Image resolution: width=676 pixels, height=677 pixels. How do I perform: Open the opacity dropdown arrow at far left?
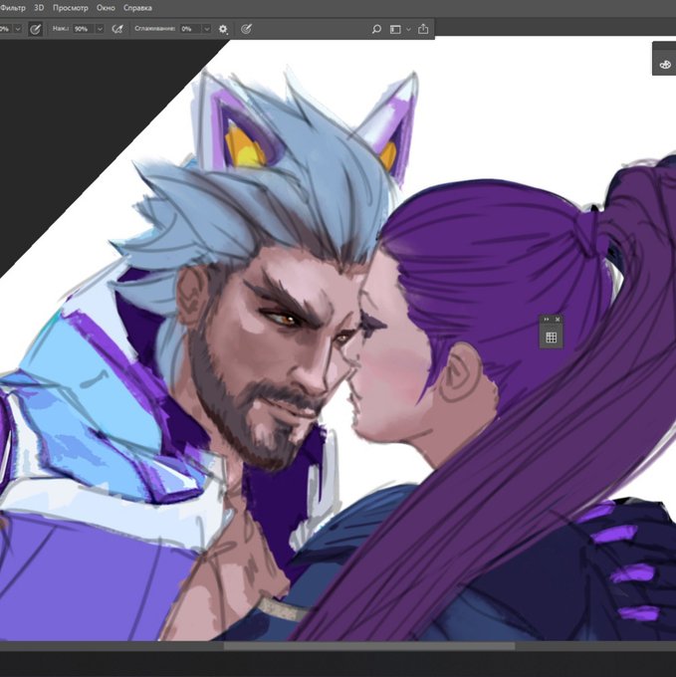pos(18,29)
